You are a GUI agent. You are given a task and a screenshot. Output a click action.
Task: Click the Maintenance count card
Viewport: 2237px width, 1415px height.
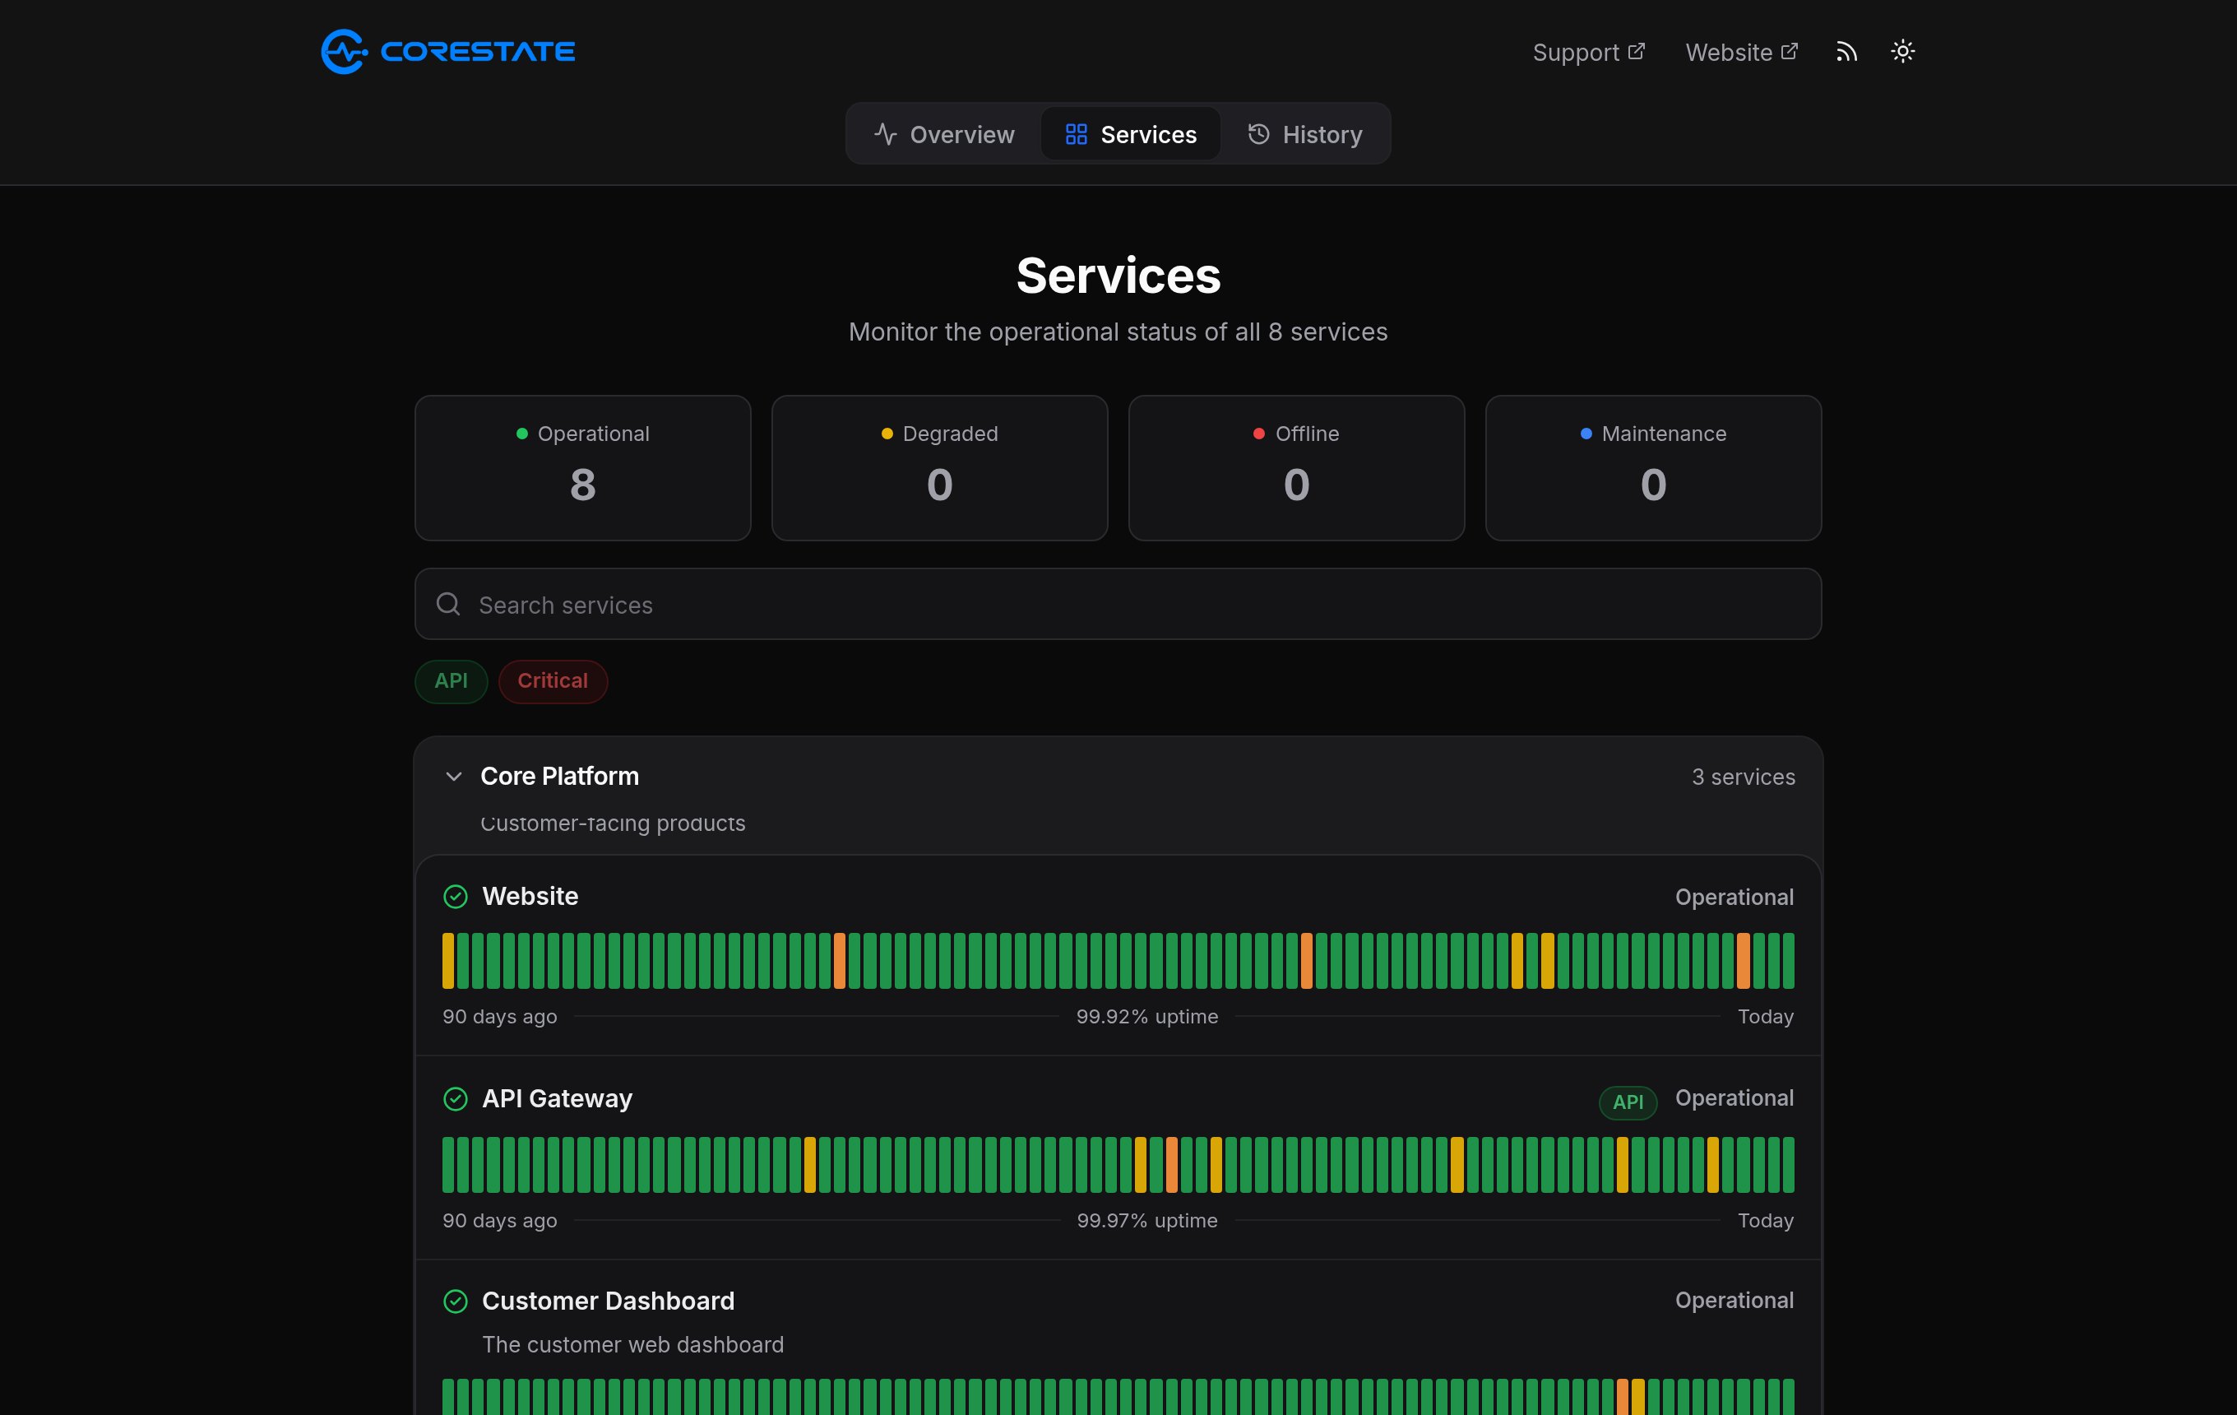point(1653,468)
